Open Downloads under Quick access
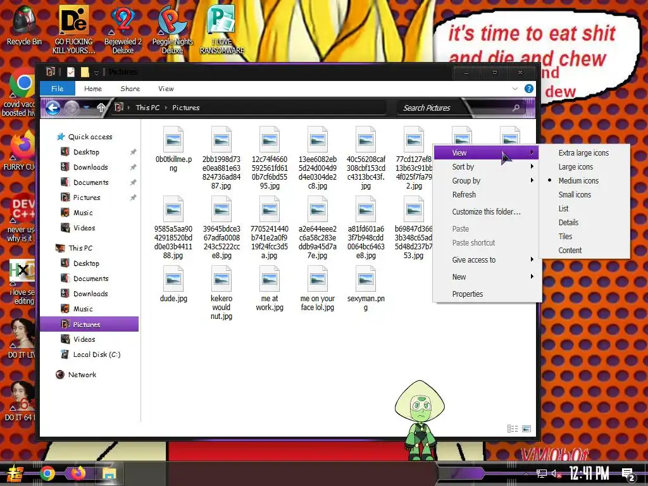Image resolution: width=648 pixels, height=486 pixels. click(90, 167)
